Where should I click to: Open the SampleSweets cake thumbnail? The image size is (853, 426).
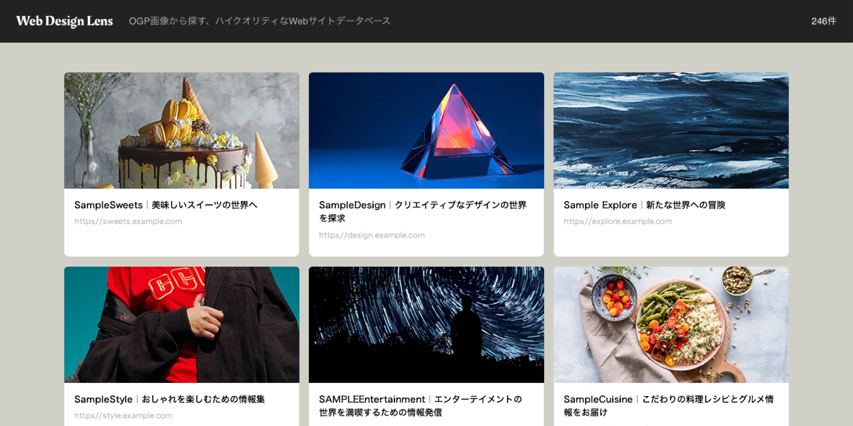coord(182,130)
